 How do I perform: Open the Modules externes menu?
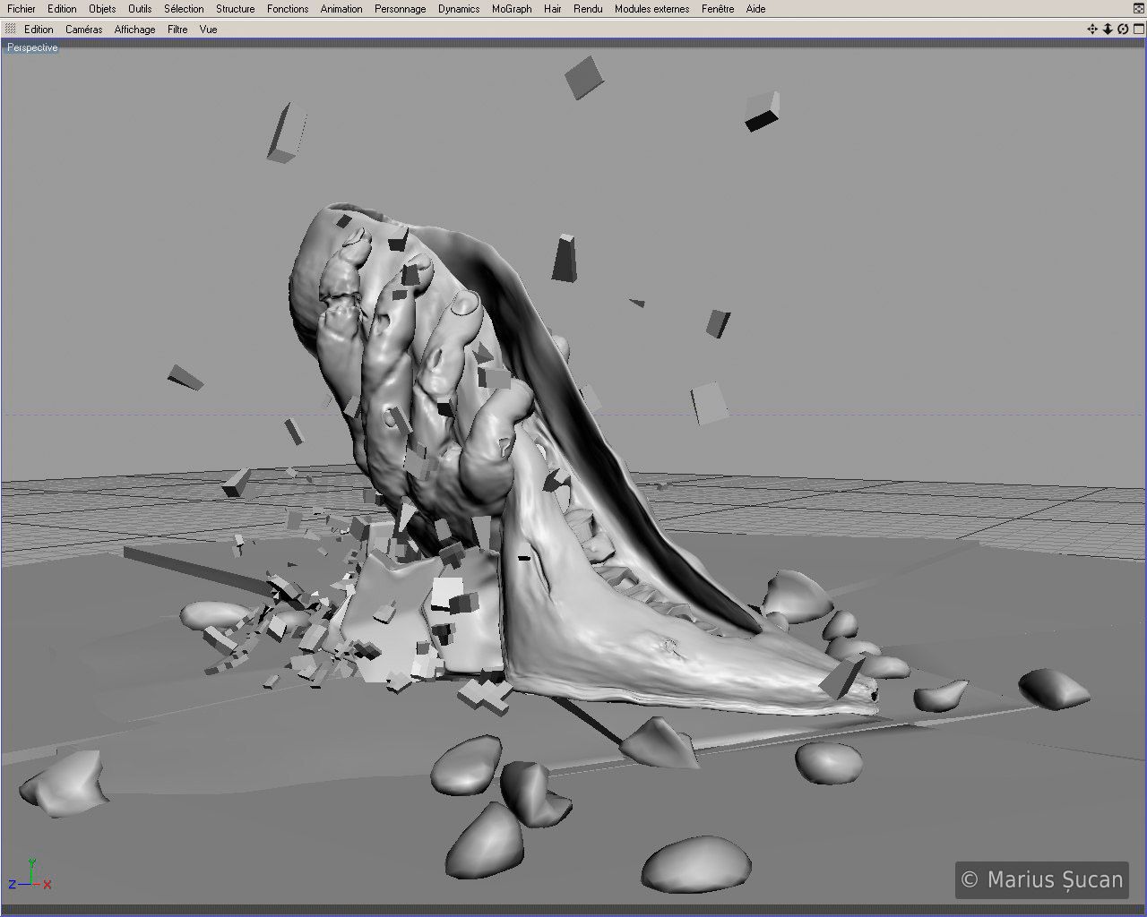click(651, 9)
